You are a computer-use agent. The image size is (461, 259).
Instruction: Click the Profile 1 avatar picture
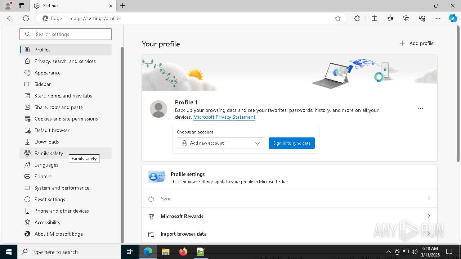[158, 109]
